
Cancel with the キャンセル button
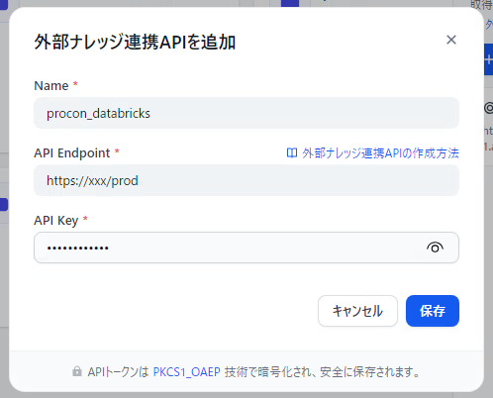click(x=357, y=311)
